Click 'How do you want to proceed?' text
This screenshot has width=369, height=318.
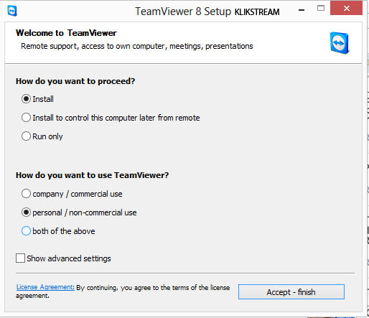point(75,81)
